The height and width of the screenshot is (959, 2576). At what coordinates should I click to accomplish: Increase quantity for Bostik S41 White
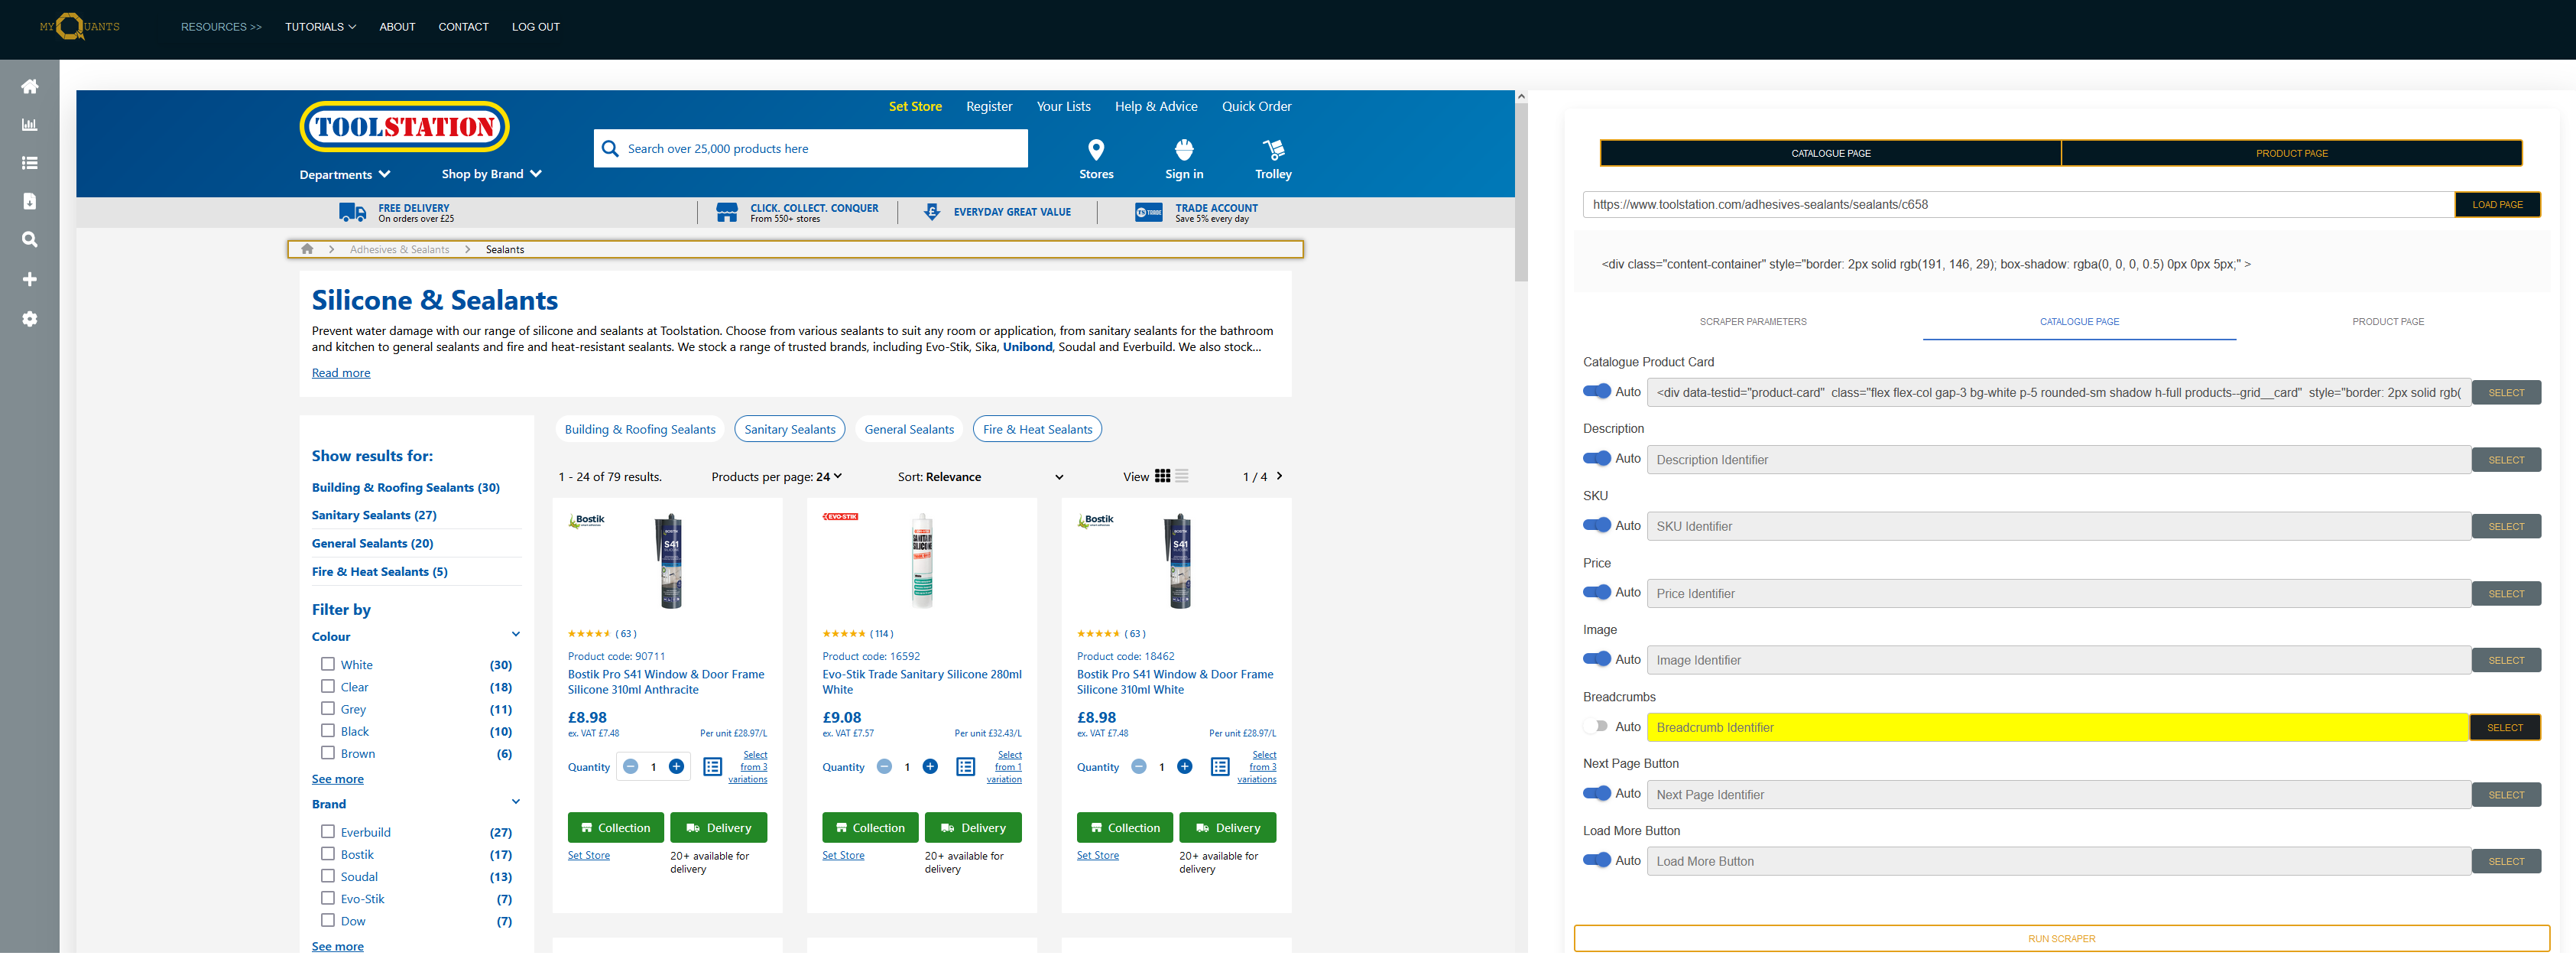1185,768
